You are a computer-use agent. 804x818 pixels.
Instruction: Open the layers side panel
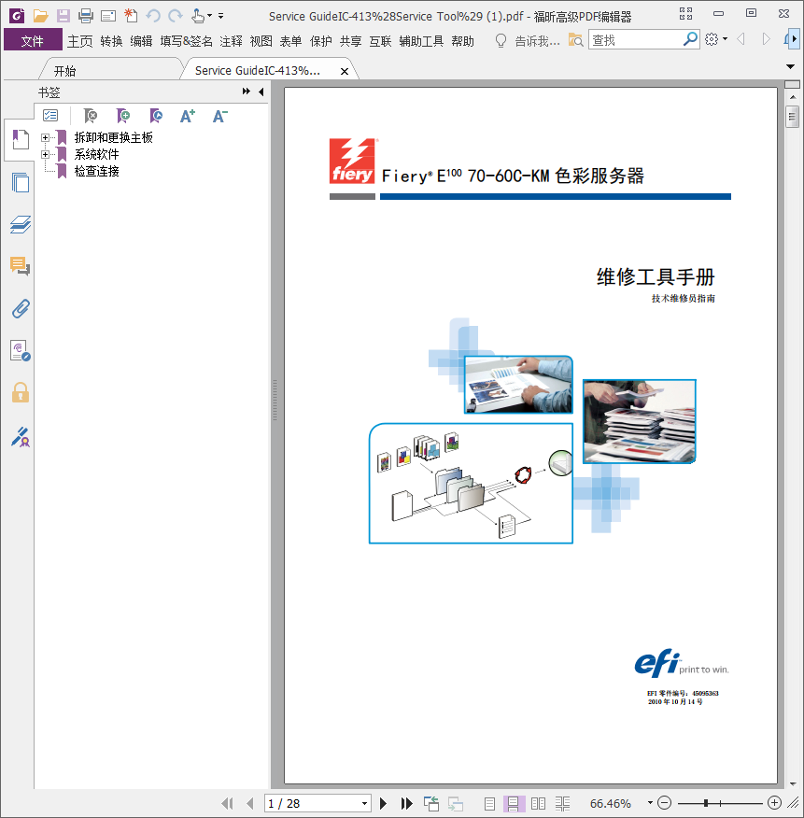(21, 224)
